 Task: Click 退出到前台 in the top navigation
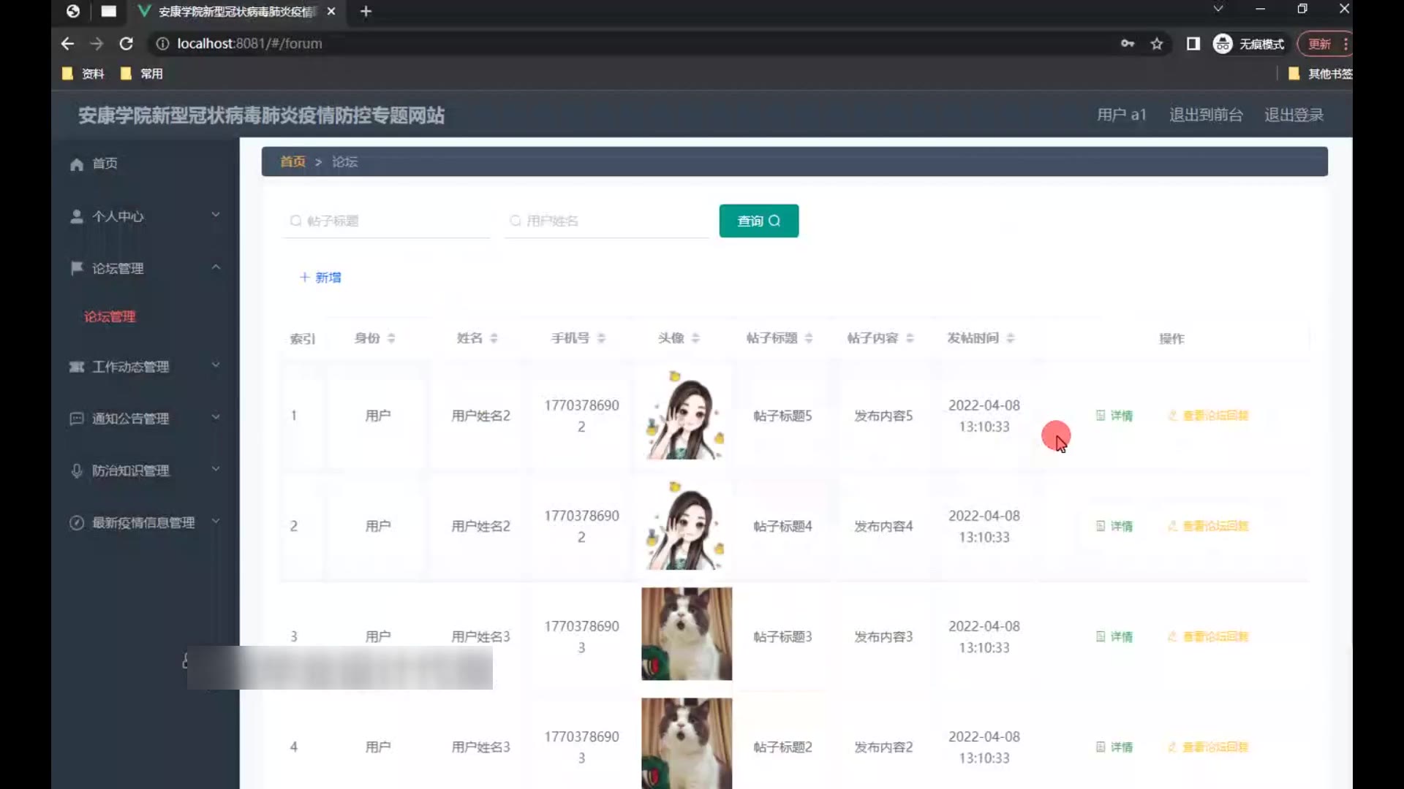point(1206,115)
